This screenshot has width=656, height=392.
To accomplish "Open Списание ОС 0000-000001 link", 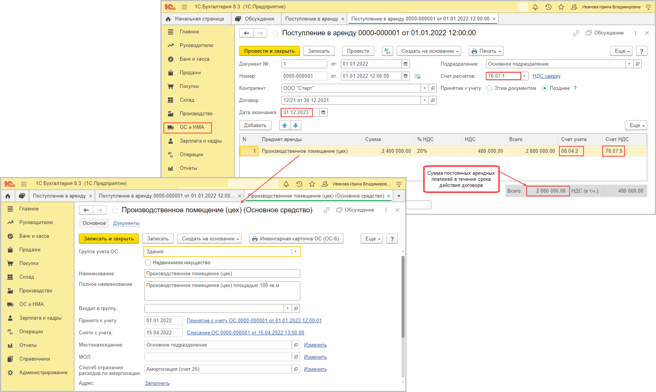I will pyautogui.click(x=245, y=333).
